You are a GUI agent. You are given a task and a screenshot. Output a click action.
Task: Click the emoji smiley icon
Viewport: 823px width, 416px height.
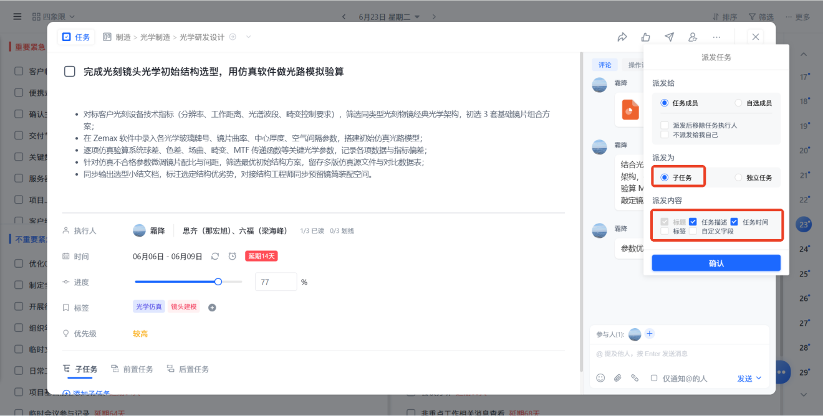click(x=600, y=378)
